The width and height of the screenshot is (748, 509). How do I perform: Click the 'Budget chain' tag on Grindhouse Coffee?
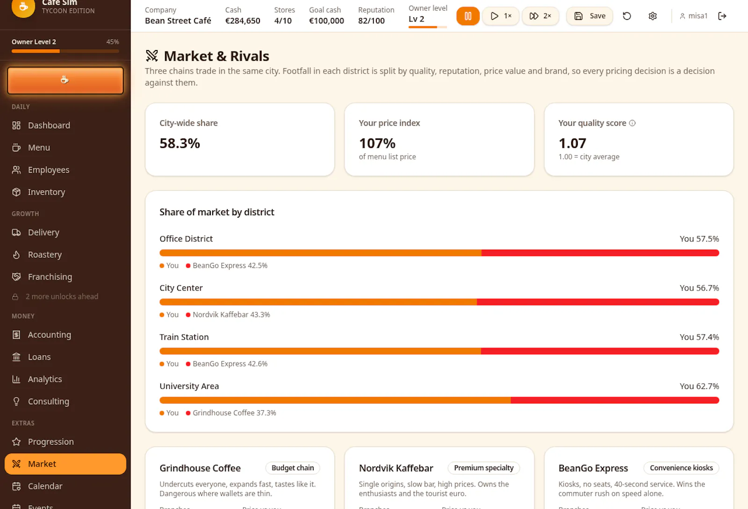[293, 468]
